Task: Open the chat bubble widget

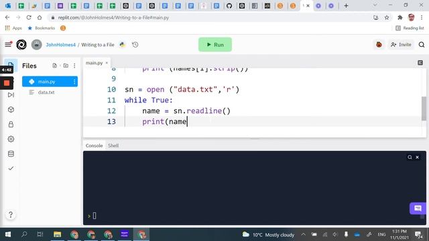Action: pos(418,208)
